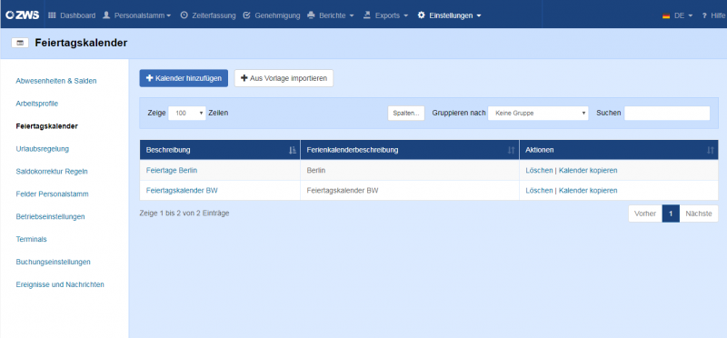Screen dimensions: 727x338
Task: Click the Nächste pagination button
Action: [x=699, y=214]
